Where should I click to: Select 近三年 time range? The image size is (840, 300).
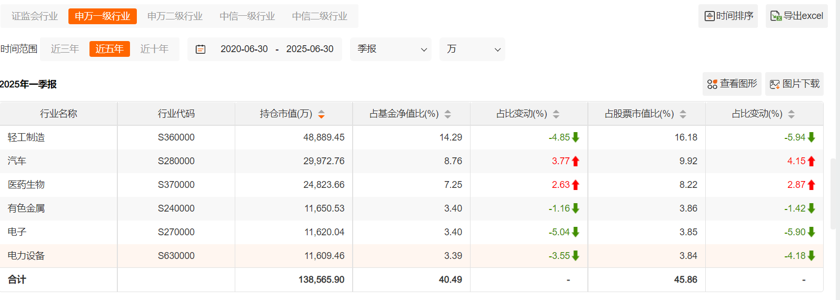pos(65,49)
